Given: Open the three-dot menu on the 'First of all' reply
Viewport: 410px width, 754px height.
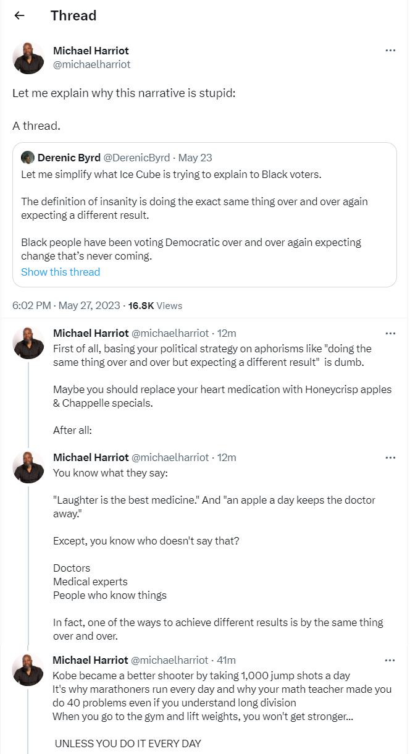Looking at the screenshot, I should [391, 333].
